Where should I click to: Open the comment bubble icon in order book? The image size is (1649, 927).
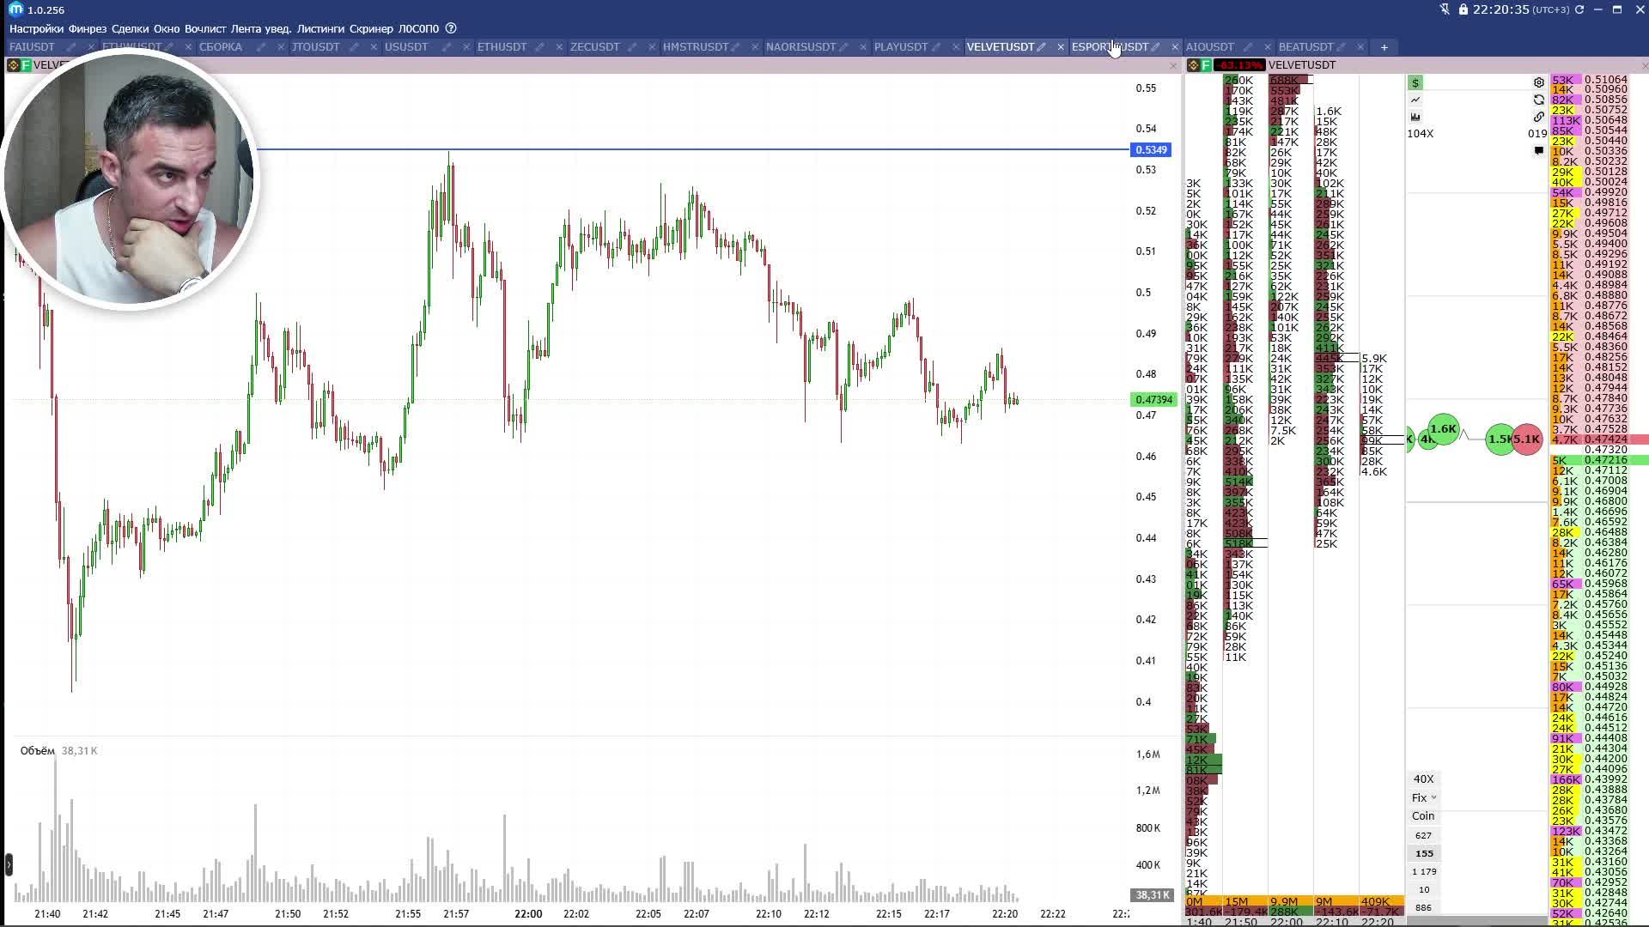click(1539, 150)
